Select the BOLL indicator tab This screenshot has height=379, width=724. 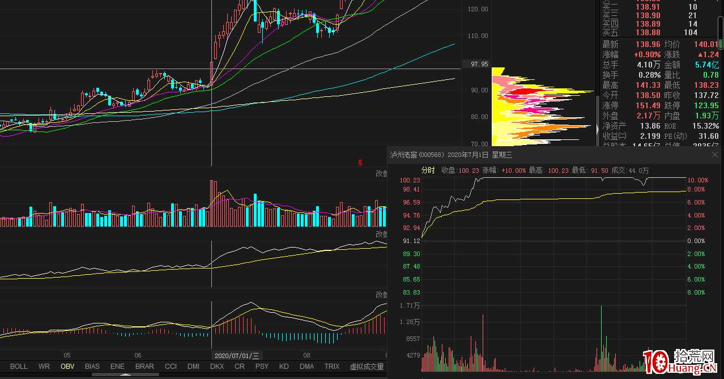[19, 367]
